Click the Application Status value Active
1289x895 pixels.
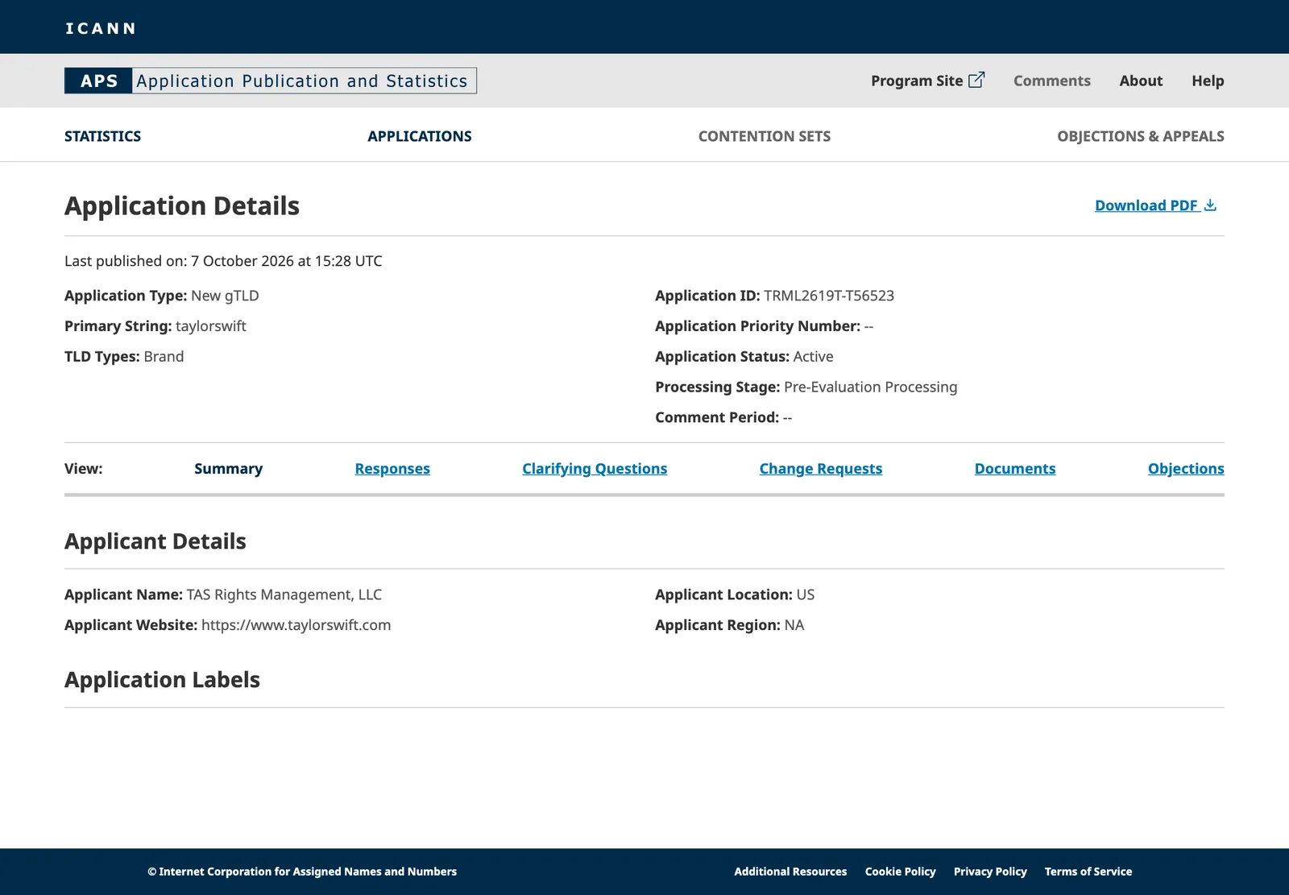pos(813,357)
